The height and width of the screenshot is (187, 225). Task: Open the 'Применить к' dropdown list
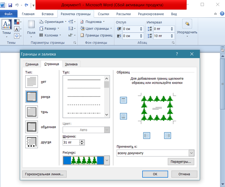click(x=191, y=153)
